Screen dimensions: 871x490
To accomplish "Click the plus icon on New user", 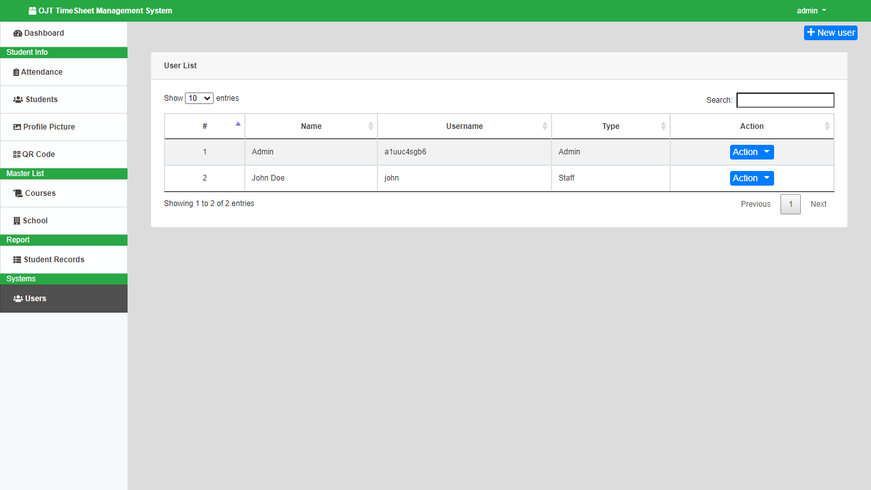I will coord(811,33).
